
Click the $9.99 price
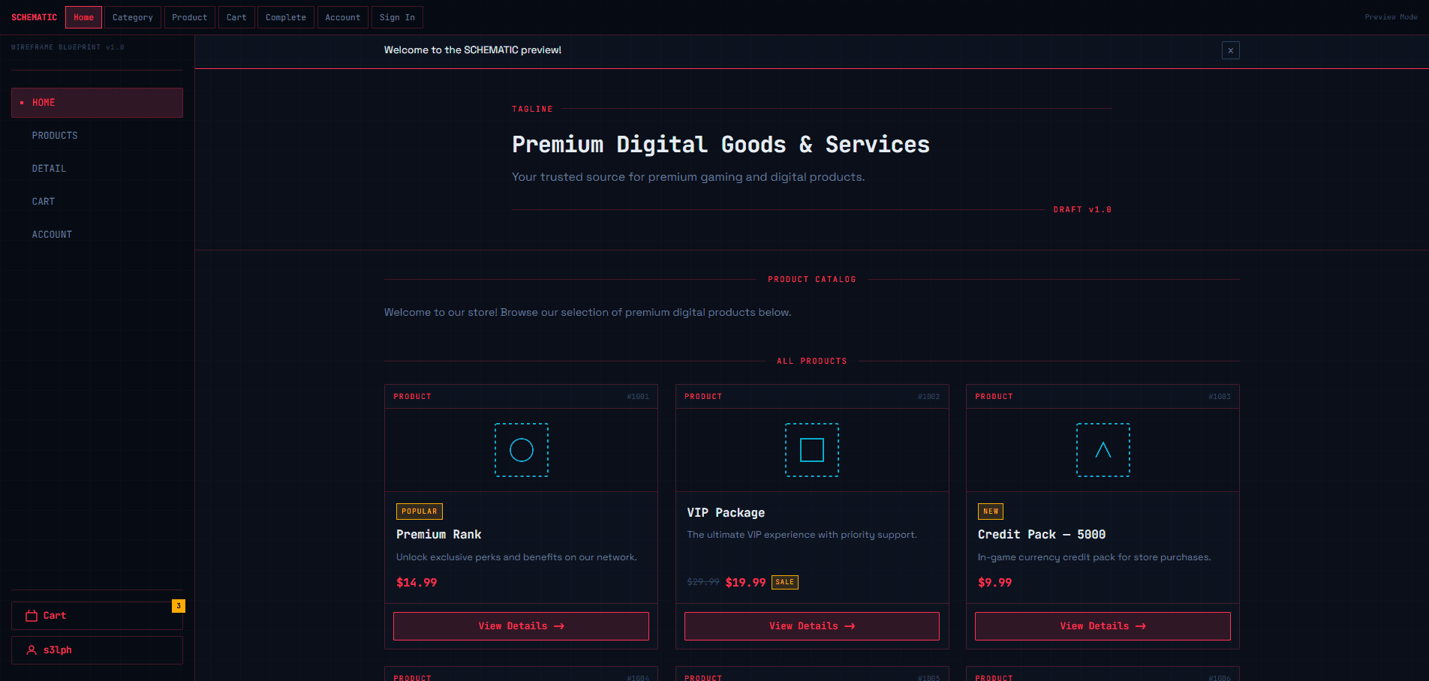coord(995,583)
